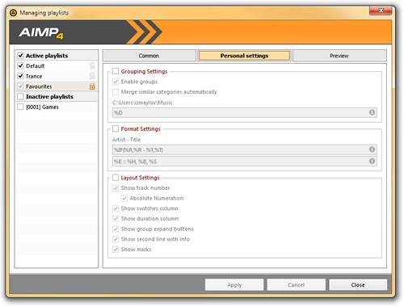Enable the Grouping Settings checkbox

(x=116, y=71)
